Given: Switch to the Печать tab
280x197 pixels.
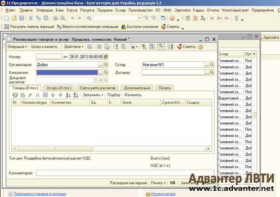Looking at the screenshot, I should [x=165, y=88].
